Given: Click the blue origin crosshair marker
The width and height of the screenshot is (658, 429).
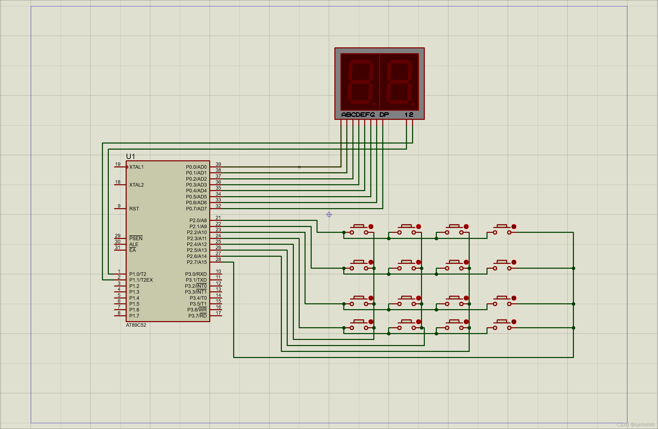Looking at the screenshot, I should (x=329, y=214).
